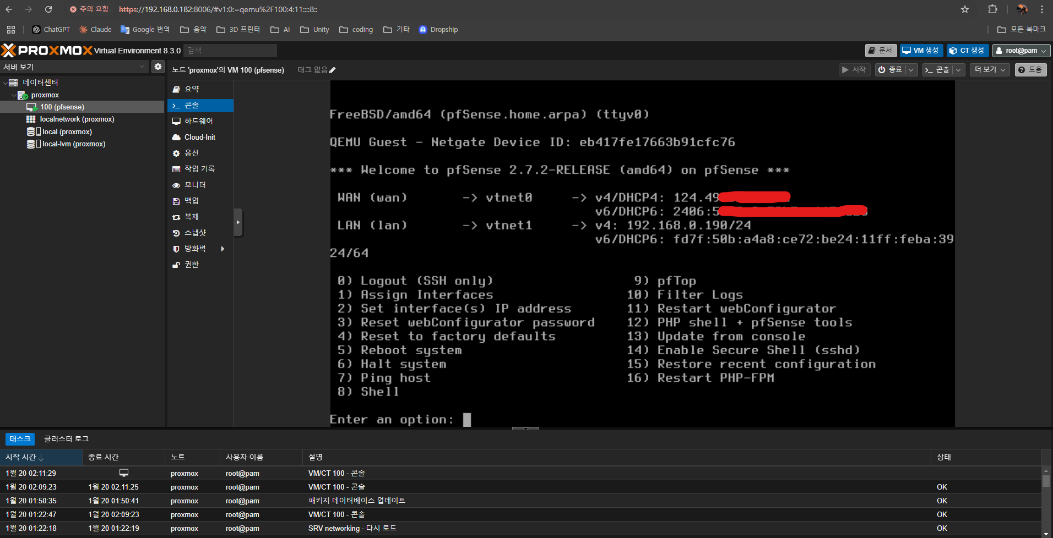Screen dimensions: 1053x538
Task: Select the SRV networking reload task row
Action: tap(520, 528)
